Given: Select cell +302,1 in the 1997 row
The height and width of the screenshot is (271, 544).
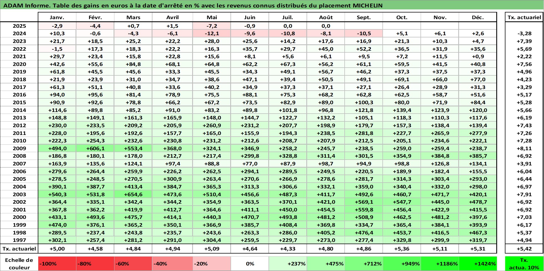Looking at the screenshot, I should [x=57, y=240].
